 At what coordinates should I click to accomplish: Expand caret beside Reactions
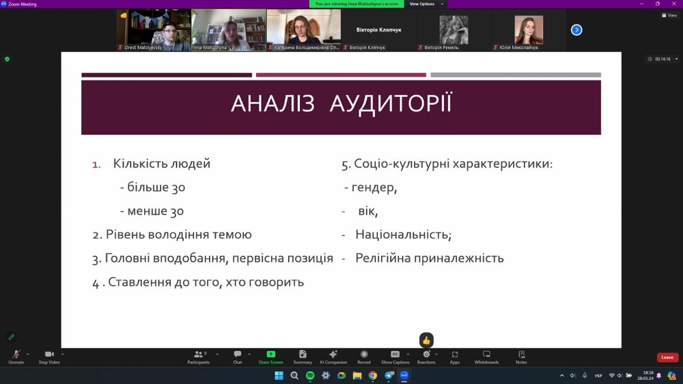click(x=436, y=354)
